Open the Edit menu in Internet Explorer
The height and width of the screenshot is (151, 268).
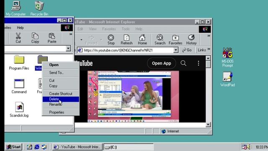pyautogui.click(x=80, y=29)
